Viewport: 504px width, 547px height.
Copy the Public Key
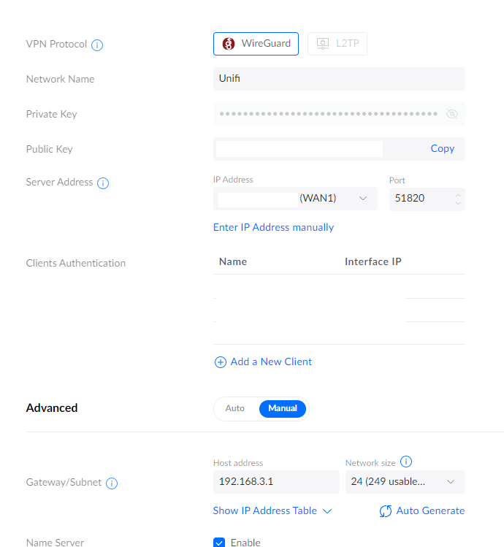(x=442, y=148)
